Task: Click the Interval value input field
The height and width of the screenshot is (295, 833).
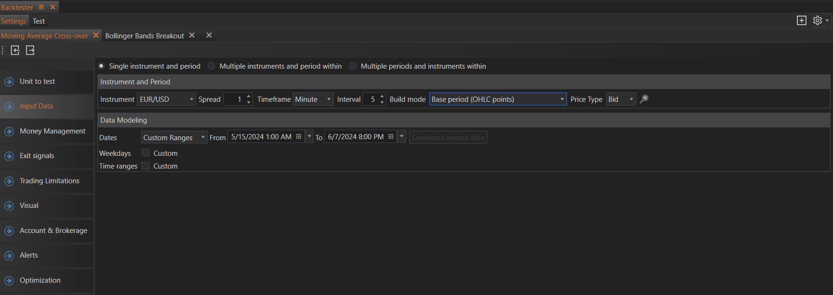Action: tap(371, 99)
